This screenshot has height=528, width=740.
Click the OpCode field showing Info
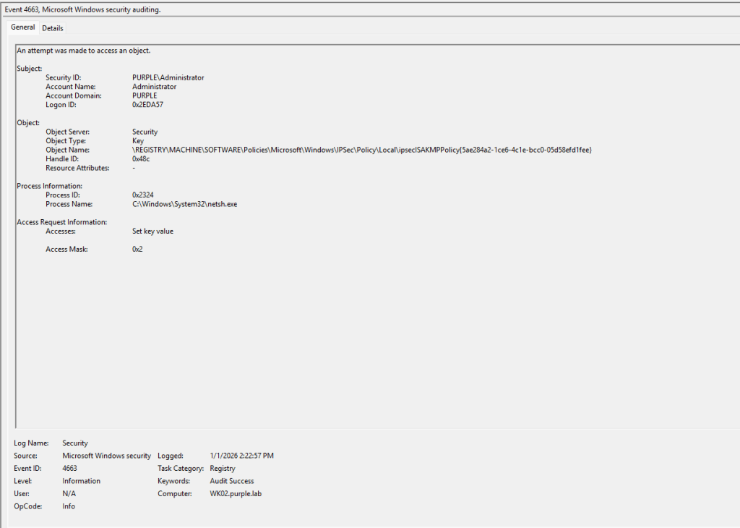click(x=69, y=506)
